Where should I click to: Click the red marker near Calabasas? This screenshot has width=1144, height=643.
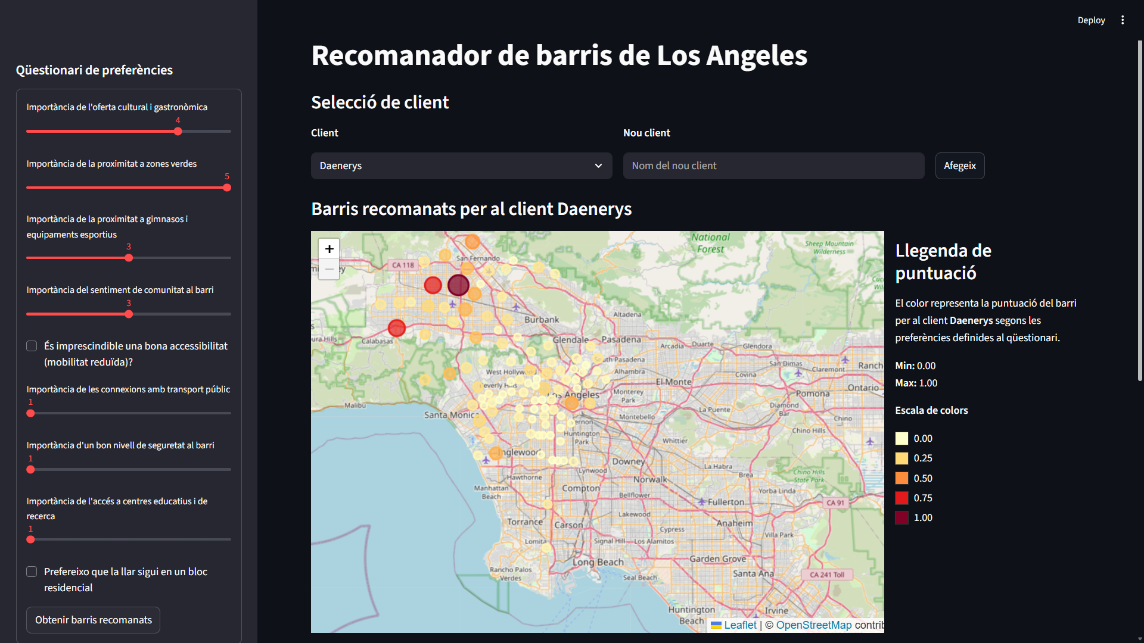(397, 327)
